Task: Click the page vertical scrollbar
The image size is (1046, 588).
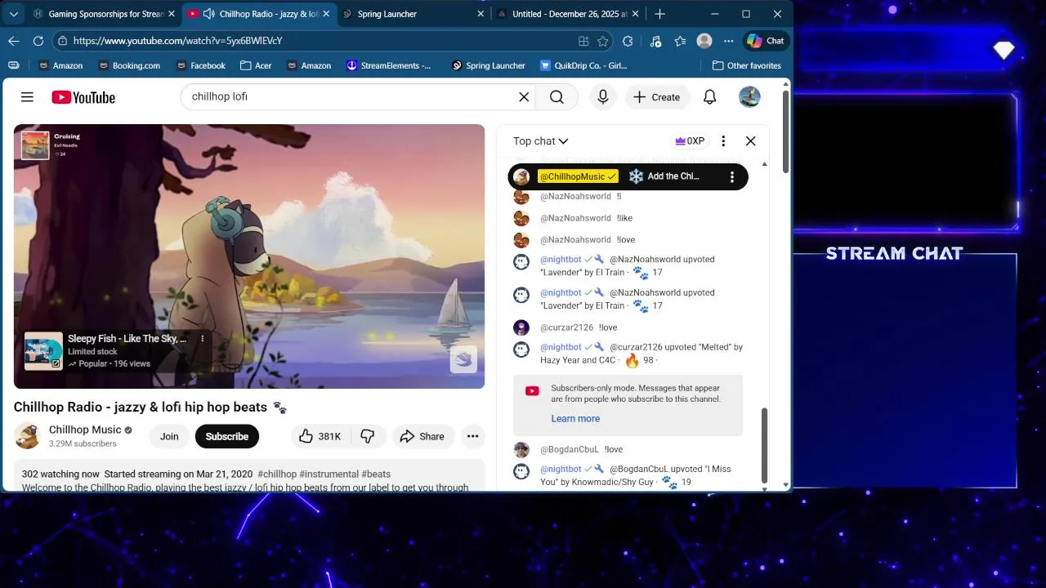Action: coord(786,131)
